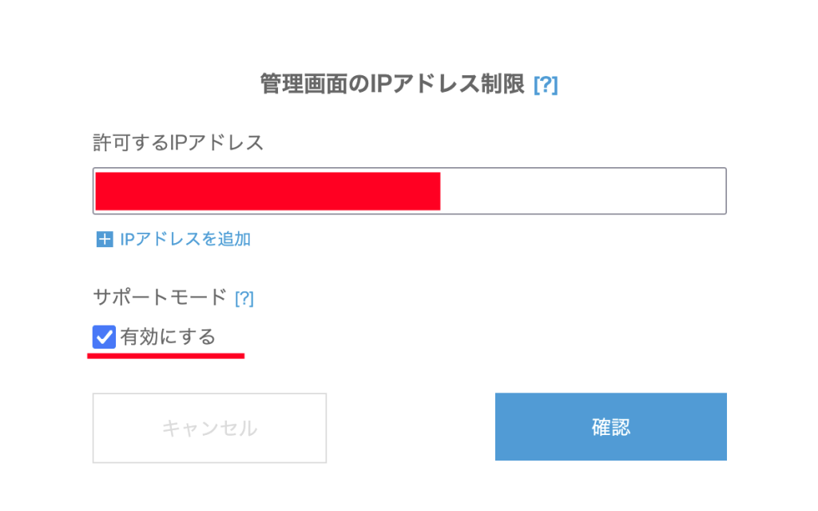The image size is (818, 511).
Task: Click the white checkmark inside the blue box
Action: [105, 337]
